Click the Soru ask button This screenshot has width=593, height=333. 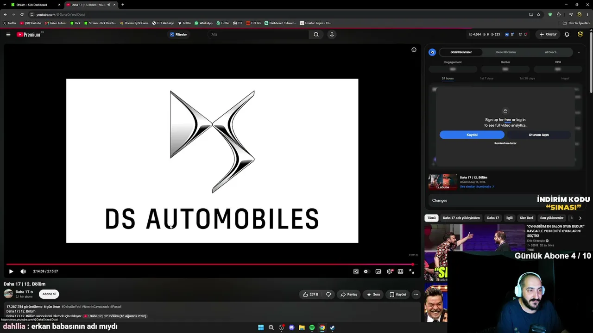(x=373, y=294)
